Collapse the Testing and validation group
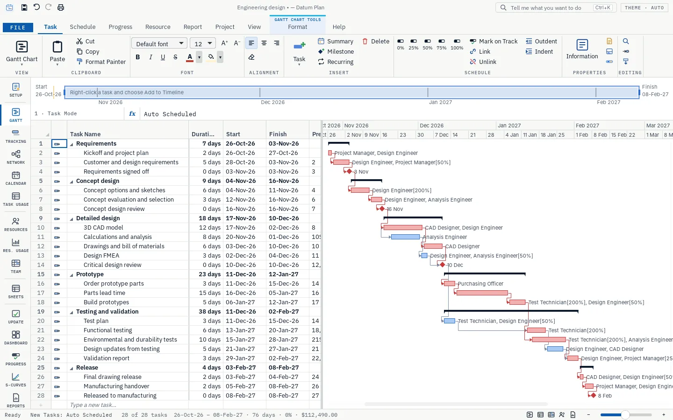Screen dimensions: 673x420 click(72, 312)
